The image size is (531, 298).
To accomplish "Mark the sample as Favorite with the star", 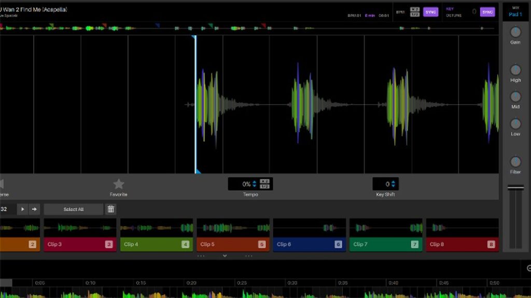I will click(119, 184).
